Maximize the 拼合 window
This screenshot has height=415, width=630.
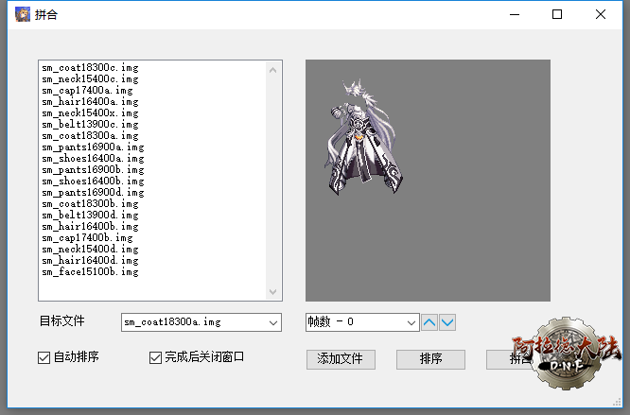[557, 14]
